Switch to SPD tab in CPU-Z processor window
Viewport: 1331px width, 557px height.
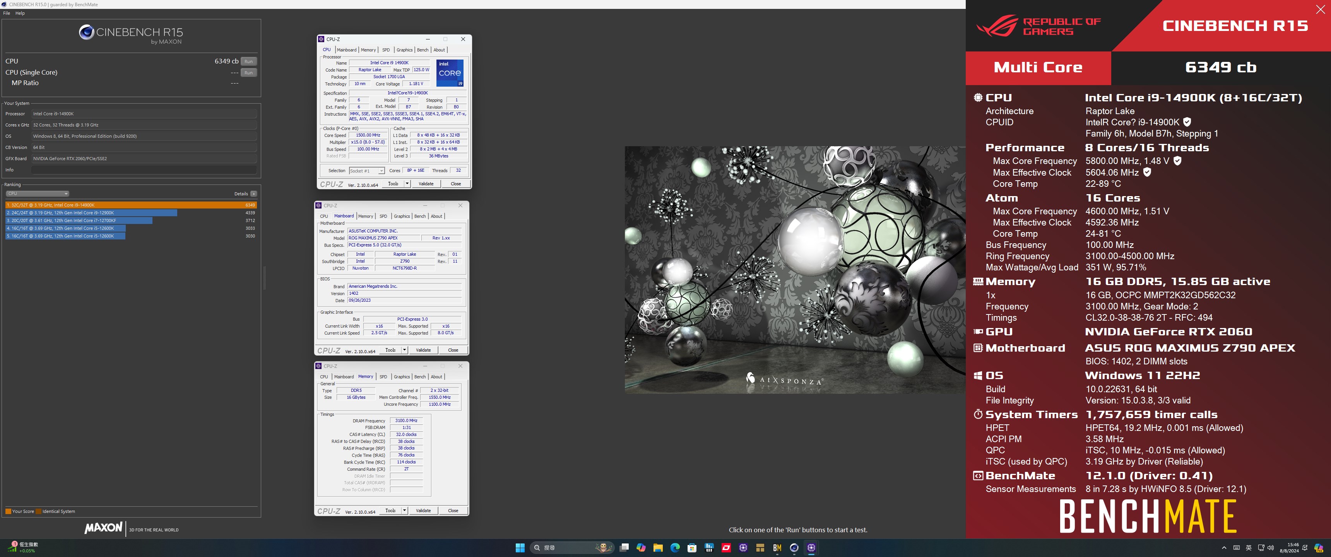coord(386,50)
